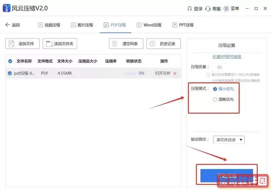Click the 压缩质量 input field showing 80

[219, 67]
